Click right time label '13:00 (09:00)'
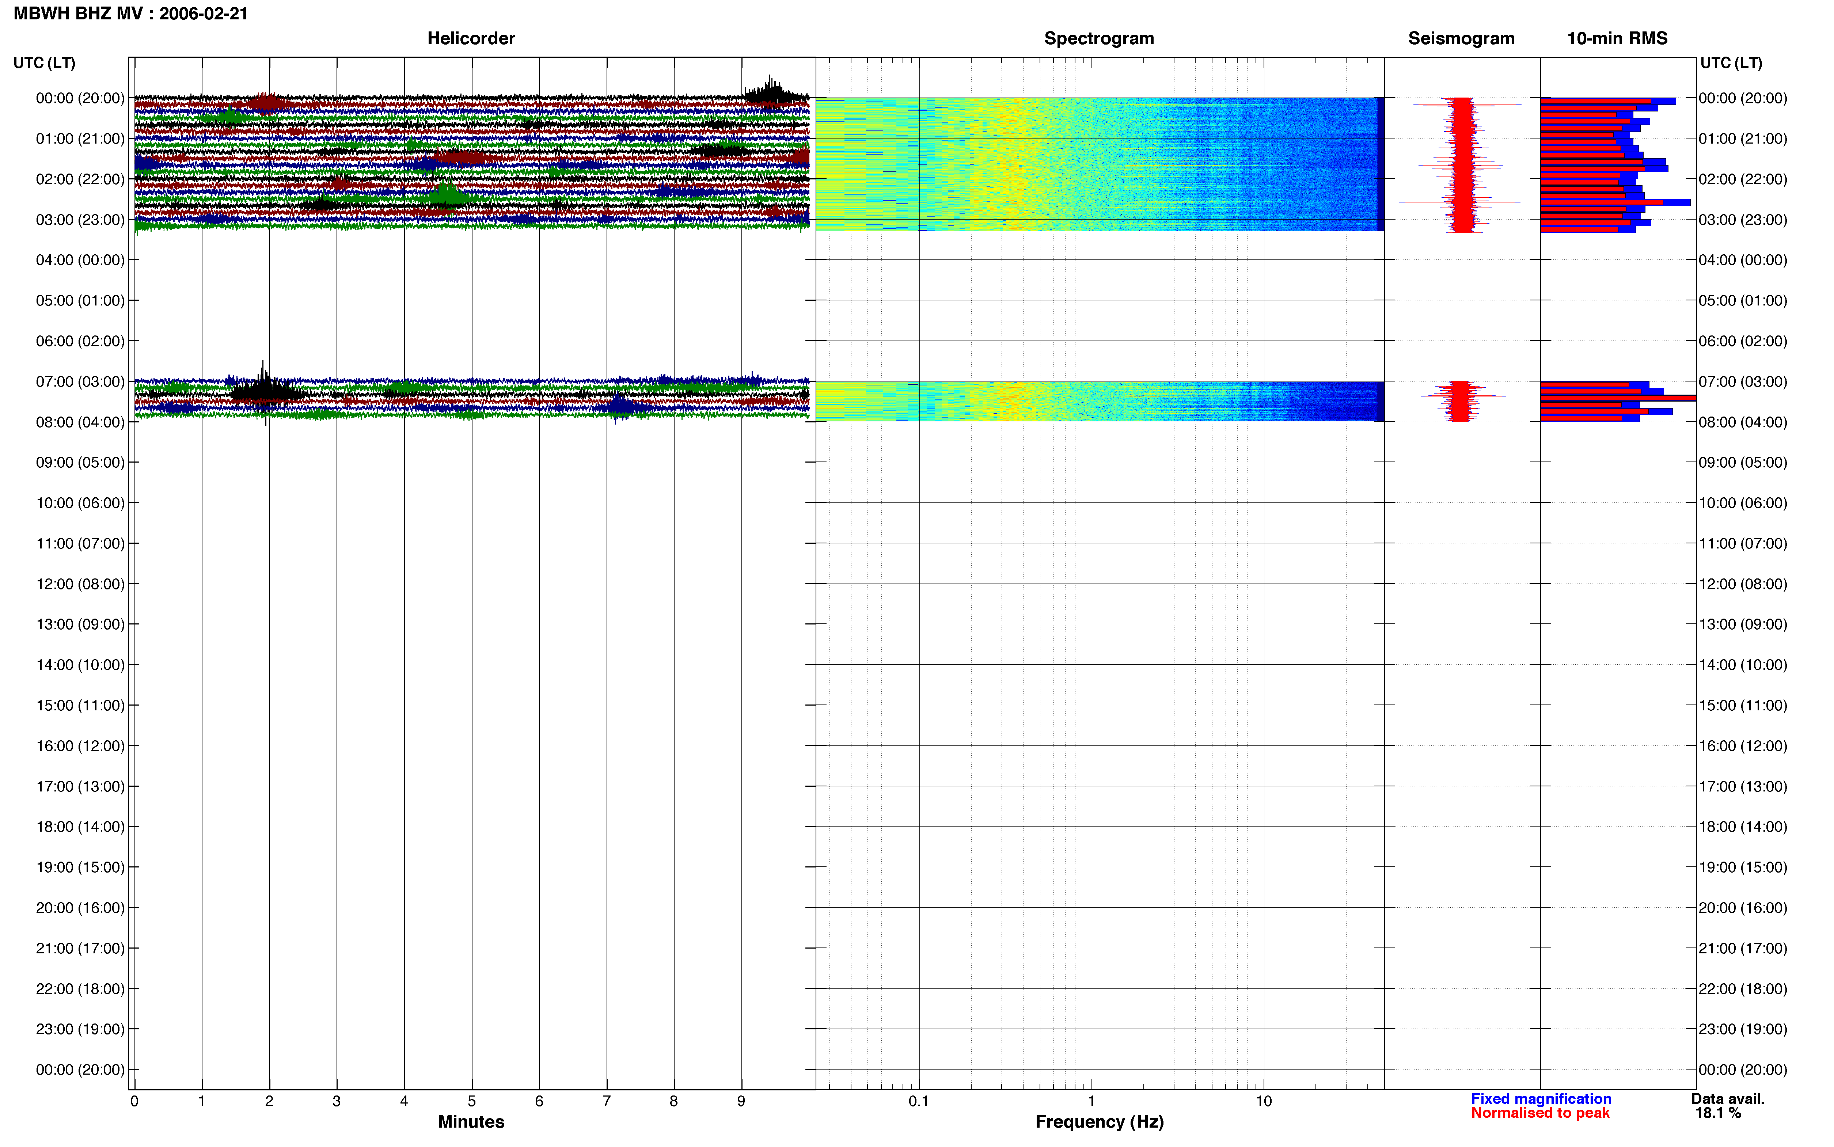 (x=1743, y=624)
